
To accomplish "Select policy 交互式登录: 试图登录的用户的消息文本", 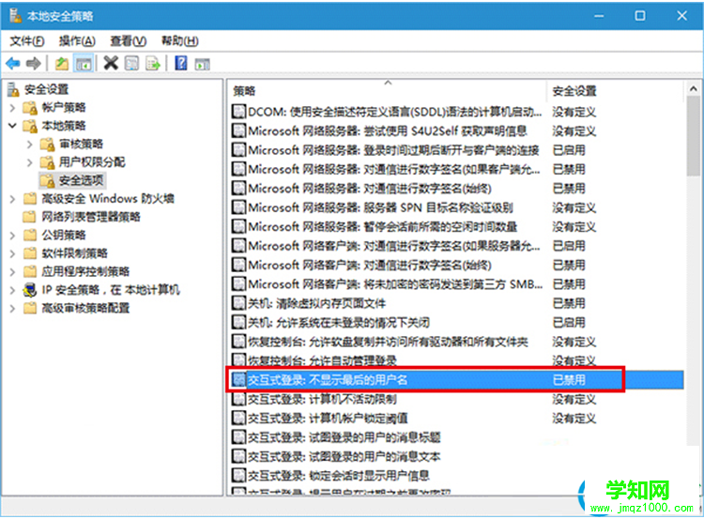I will (344, 457).
